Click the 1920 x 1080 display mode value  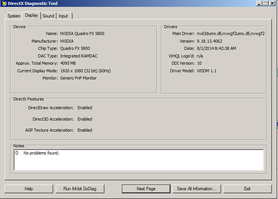(85, 71)
